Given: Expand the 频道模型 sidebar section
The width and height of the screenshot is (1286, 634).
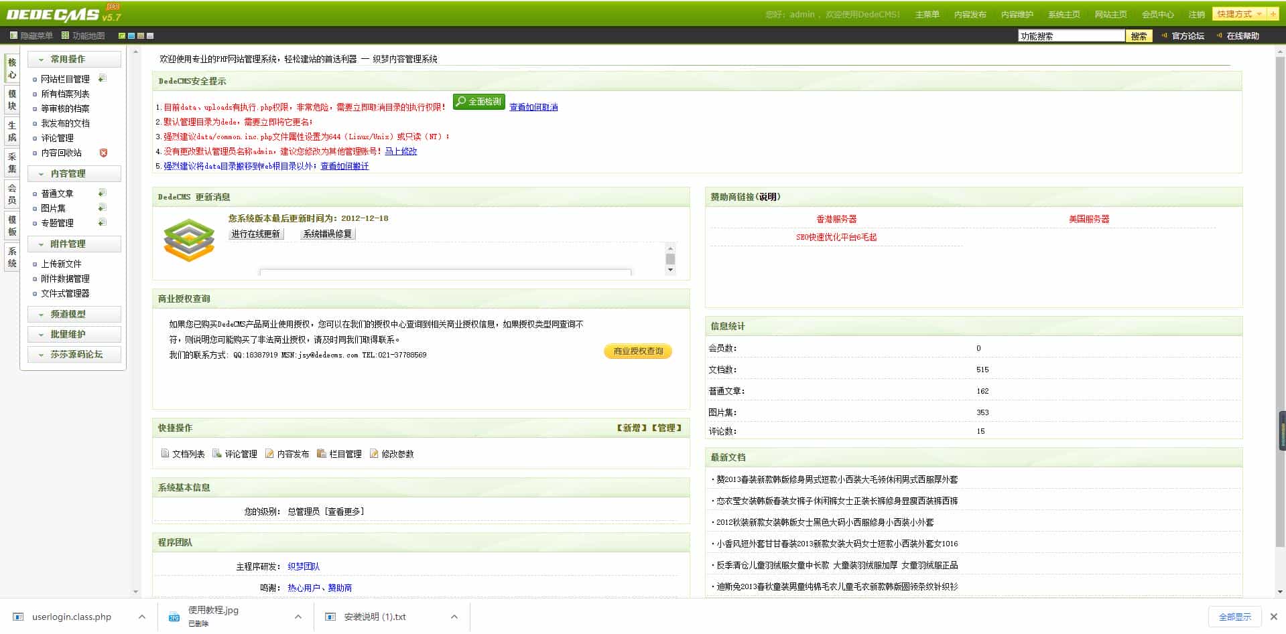Looking at the screenshot, I should coord(74,314).
